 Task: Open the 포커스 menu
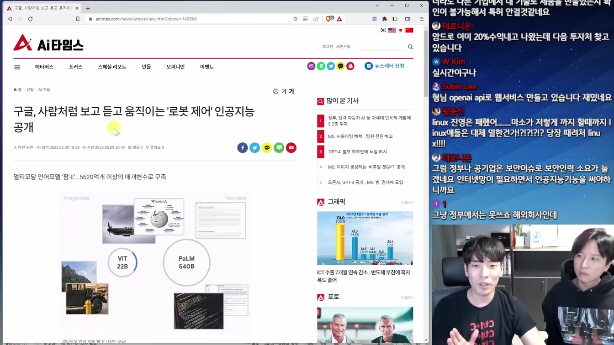76,67
